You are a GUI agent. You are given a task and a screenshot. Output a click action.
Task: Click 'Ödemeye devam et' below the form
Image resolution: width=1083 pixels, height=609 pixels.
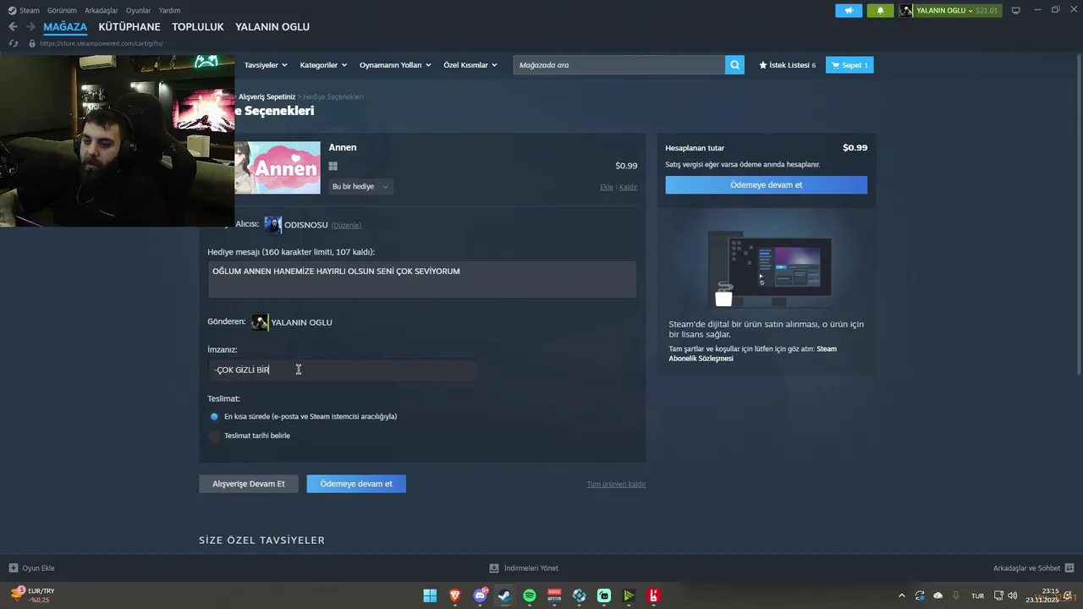click(356, 484)
